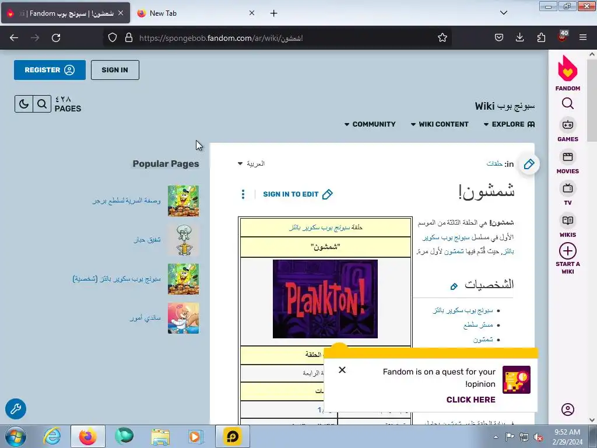This screenshot has width=597, height=448.
Task: Open the browser extensions menu
Action: click(x=541, y=38)
